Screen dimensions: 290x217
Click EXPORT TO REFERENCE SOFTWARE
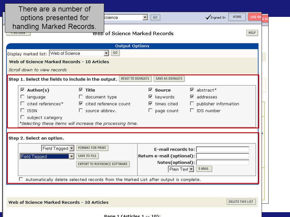103,164
